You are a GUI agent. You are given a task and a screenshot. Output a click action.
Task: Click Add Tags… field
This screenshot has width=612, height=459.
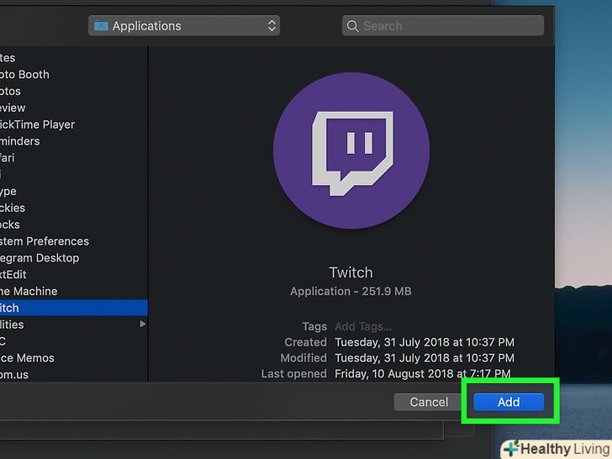tap(363, 326)
